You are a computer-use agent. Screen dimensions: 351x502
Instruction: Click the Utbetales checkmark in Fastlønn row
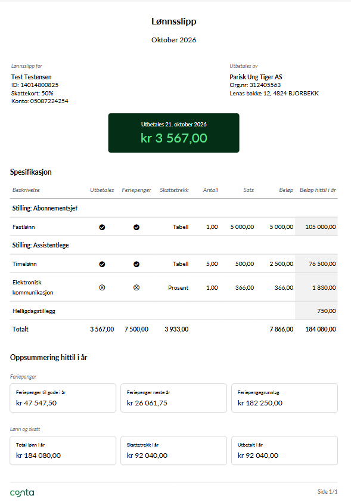102,227
